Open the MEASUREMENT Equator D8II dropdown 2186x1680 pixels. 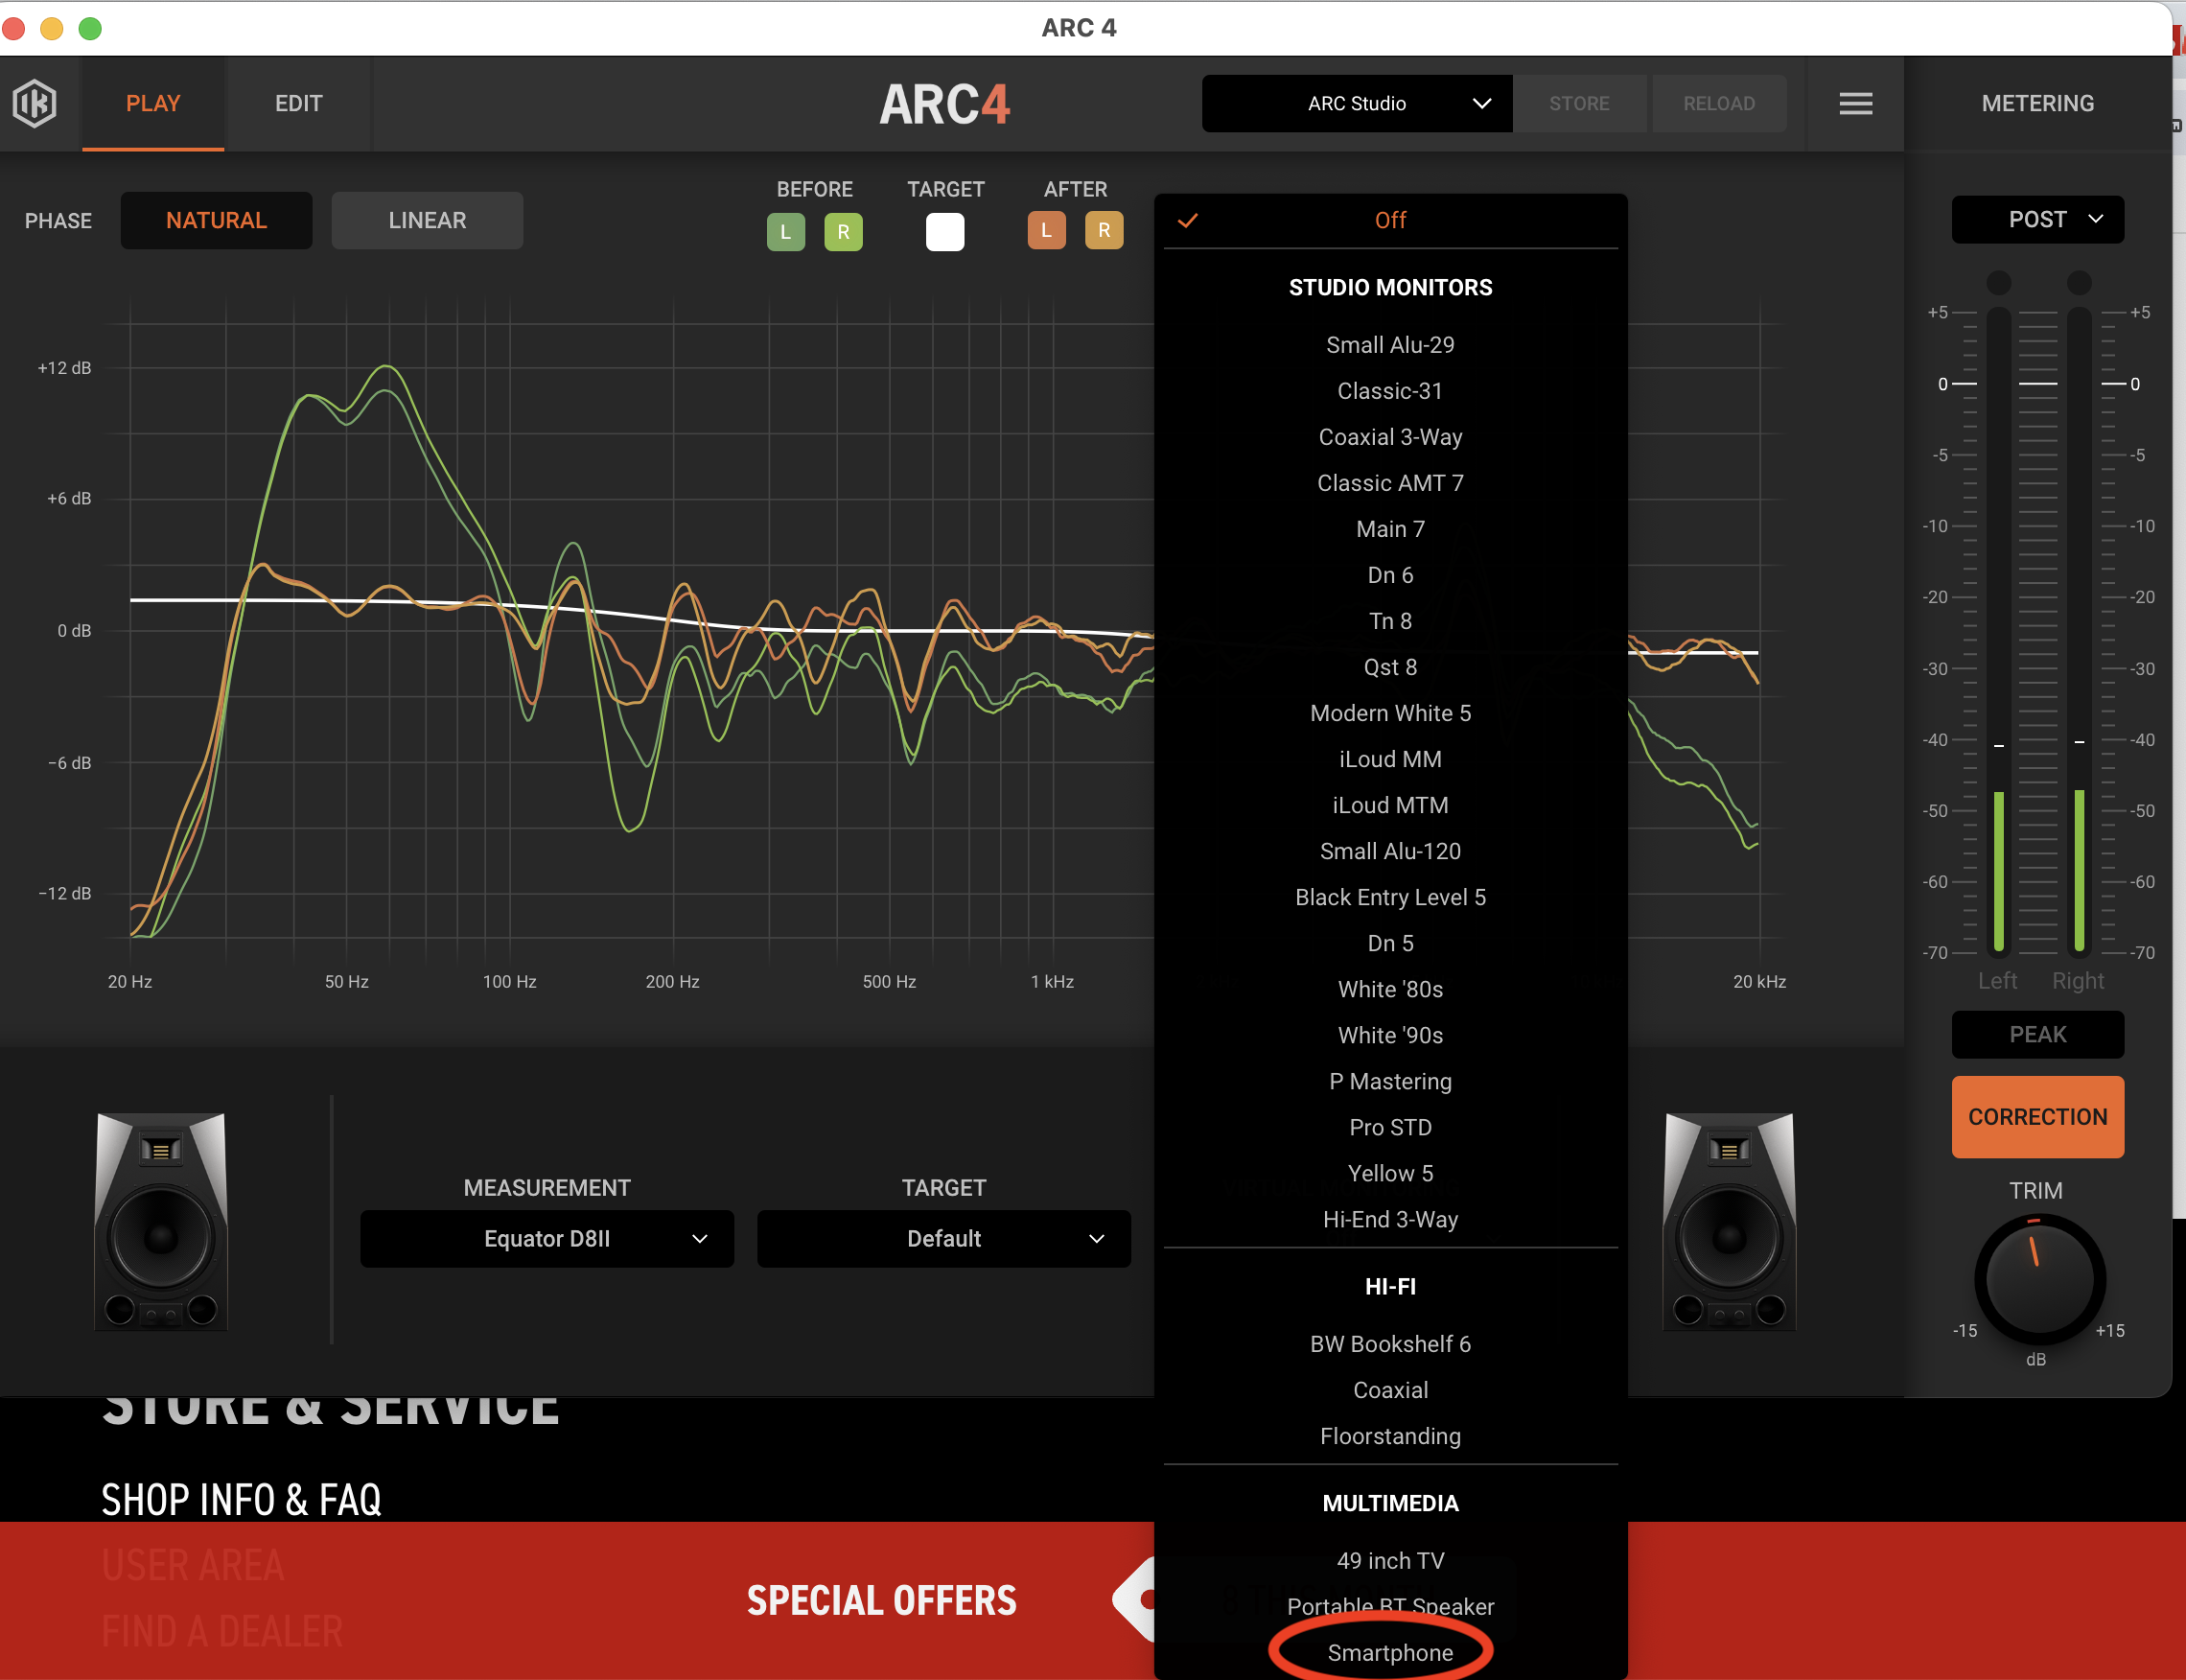click(x=547, y=1239)
